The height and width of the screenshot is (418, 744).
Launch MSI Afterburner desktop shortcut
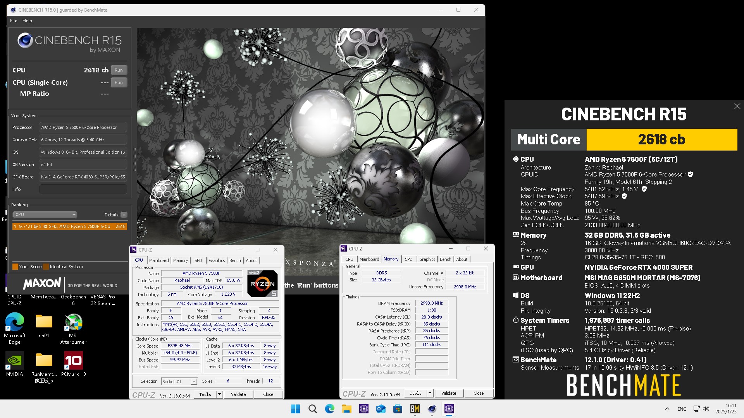[73, 328]
